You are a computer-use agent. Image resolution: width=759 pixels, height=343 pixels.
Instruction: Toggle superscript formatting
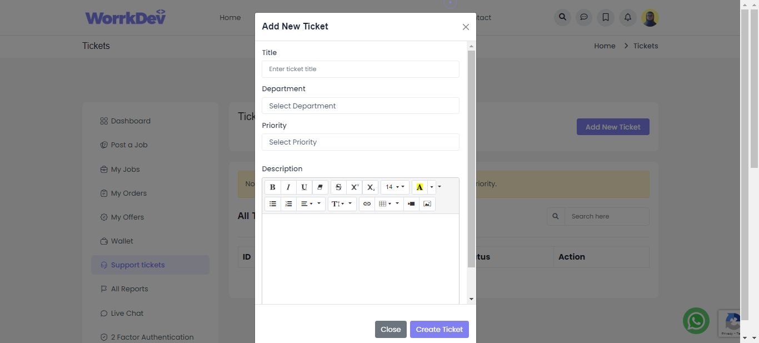354,187
